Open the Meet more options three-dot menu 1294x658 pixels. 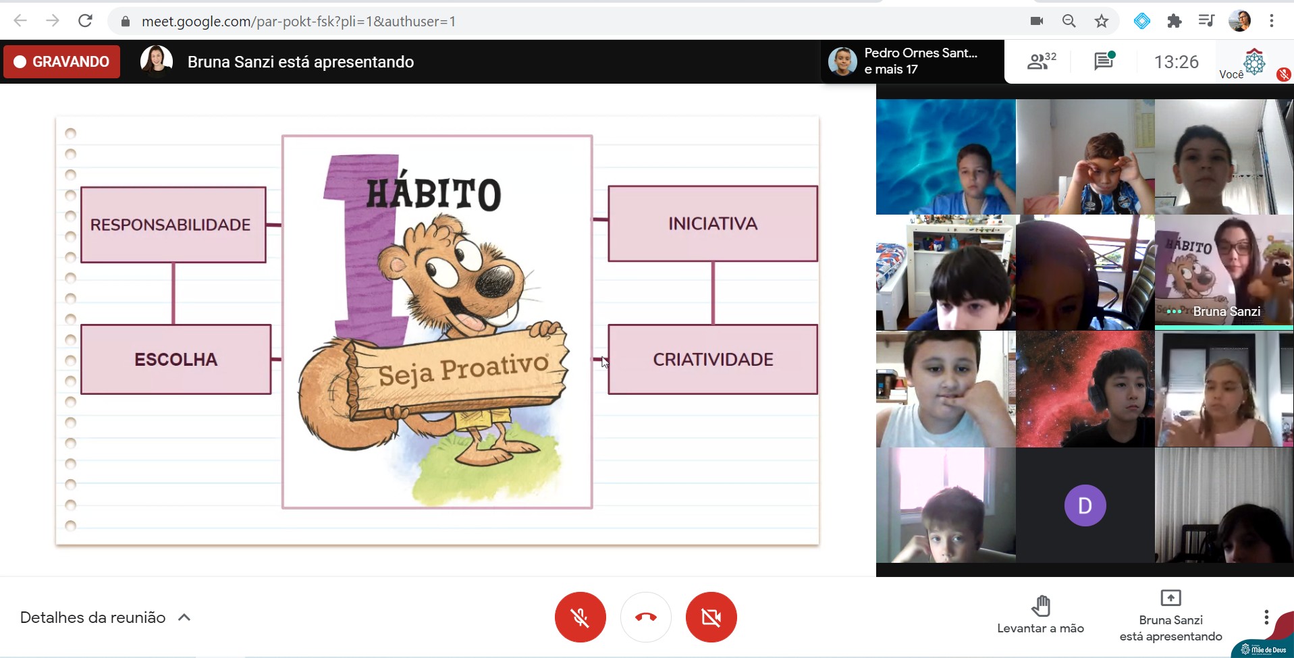point(1266,617)
